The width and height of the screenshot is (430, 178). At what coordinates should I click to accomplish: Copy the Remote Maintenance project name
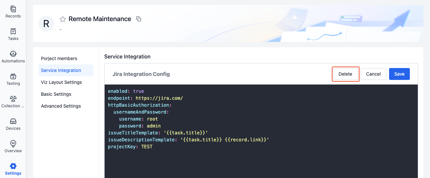[x=139, y=19]
